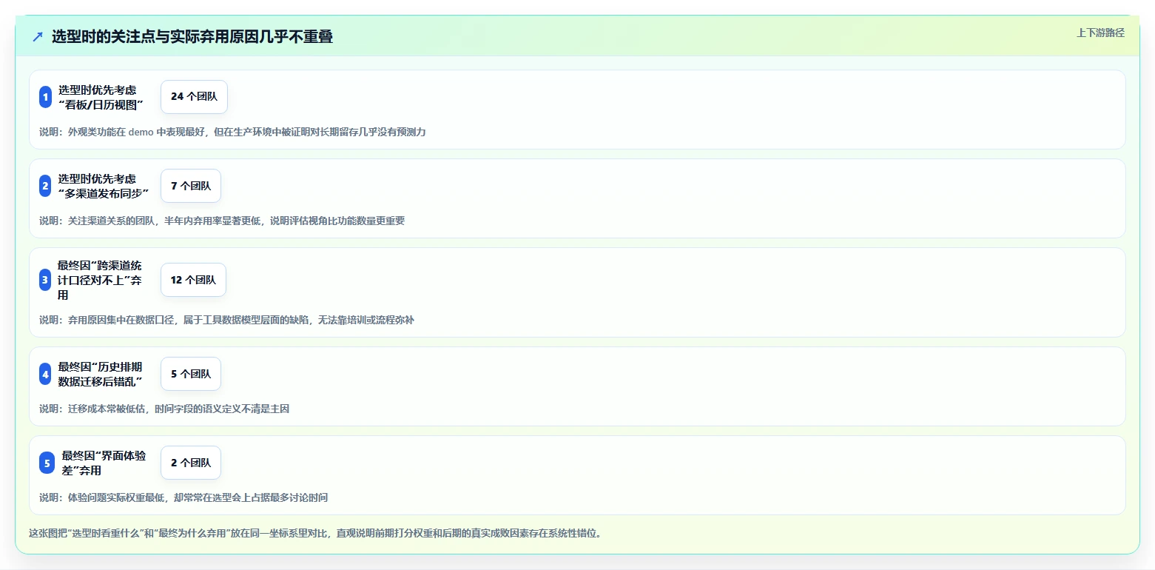This screenshot has width=1155, height=570.
Task: Select the label "历史排期数据迁移后错乱" in row 4
Action: pos(100,374)
